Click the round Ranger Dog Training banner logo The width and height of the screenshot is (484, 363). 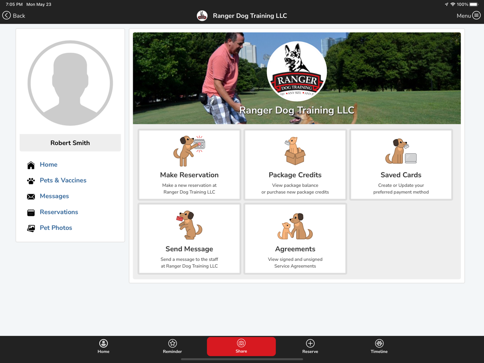(x=297, y=71)
